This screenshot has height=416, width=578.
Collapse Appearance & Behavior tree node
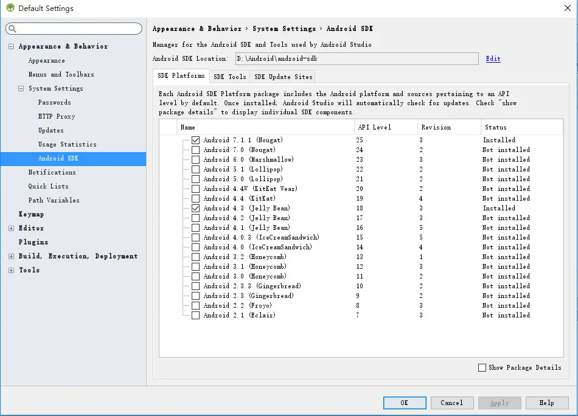pos(12,46)
